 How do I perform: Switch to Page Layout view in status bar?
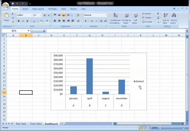[x=145, y=127]
